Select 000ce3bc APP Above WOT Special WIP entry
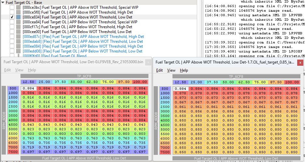Screen dimensions: 305x162 point(80,7)
